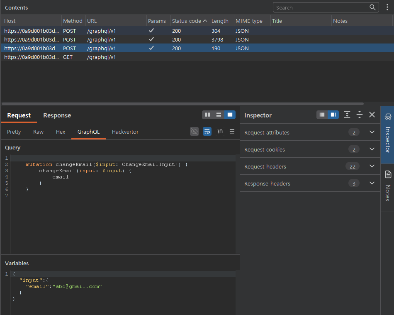Open the Hackvertor tab
Screen dimensions: 394x315
click(x=125, y=132)
